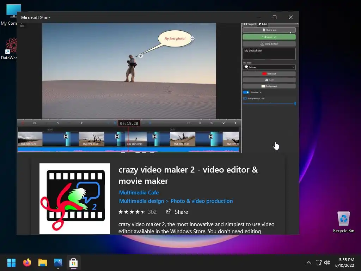This screenshot has width=361, height=271.
Task: Open the green Layers dropdown button
Action: pos(269,37)
